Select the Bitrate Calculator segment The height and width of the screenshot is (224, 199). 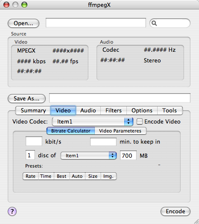(x=71, y=131)
